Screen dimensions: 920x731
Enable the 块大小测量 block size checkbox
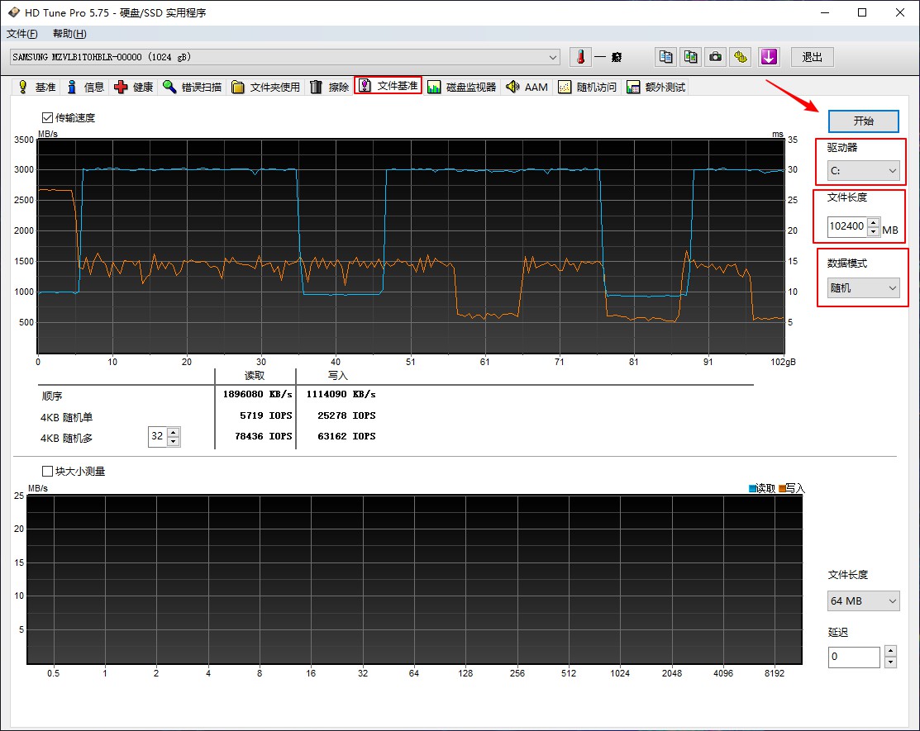pos(47,471)
